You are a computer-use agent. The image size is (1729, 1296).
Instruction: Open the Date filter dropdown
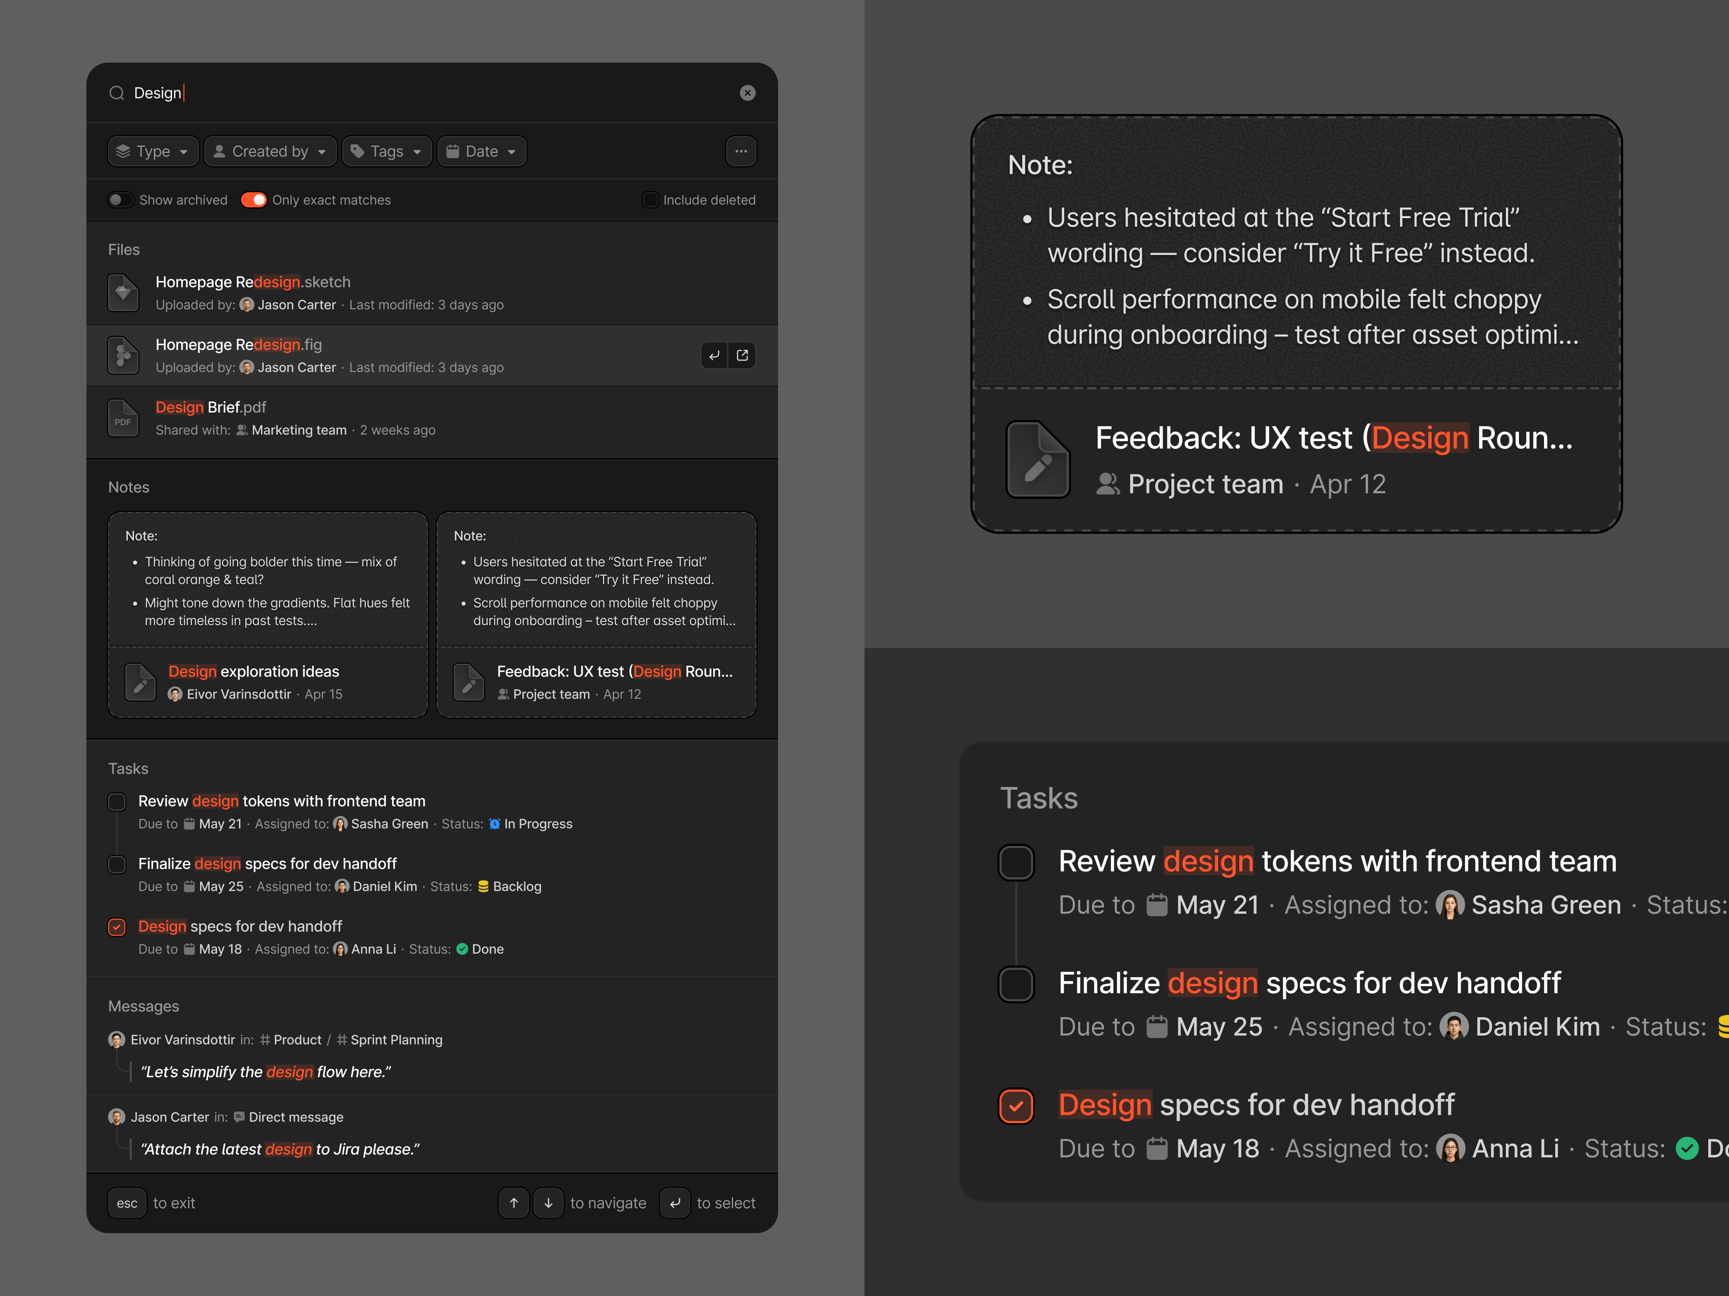point(482,151)
